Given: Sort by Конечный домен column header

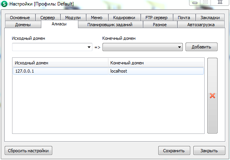Looking at the screenshot, I should (x=156, y=63).
